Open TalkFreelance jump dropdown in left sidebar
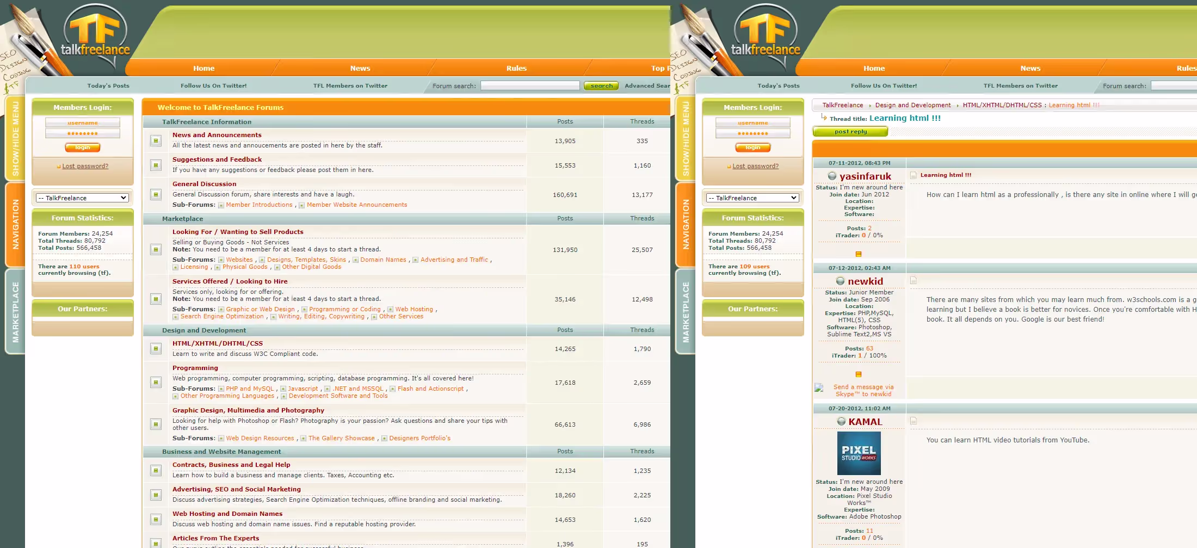The image size is (1197, 548). (82, 198)
